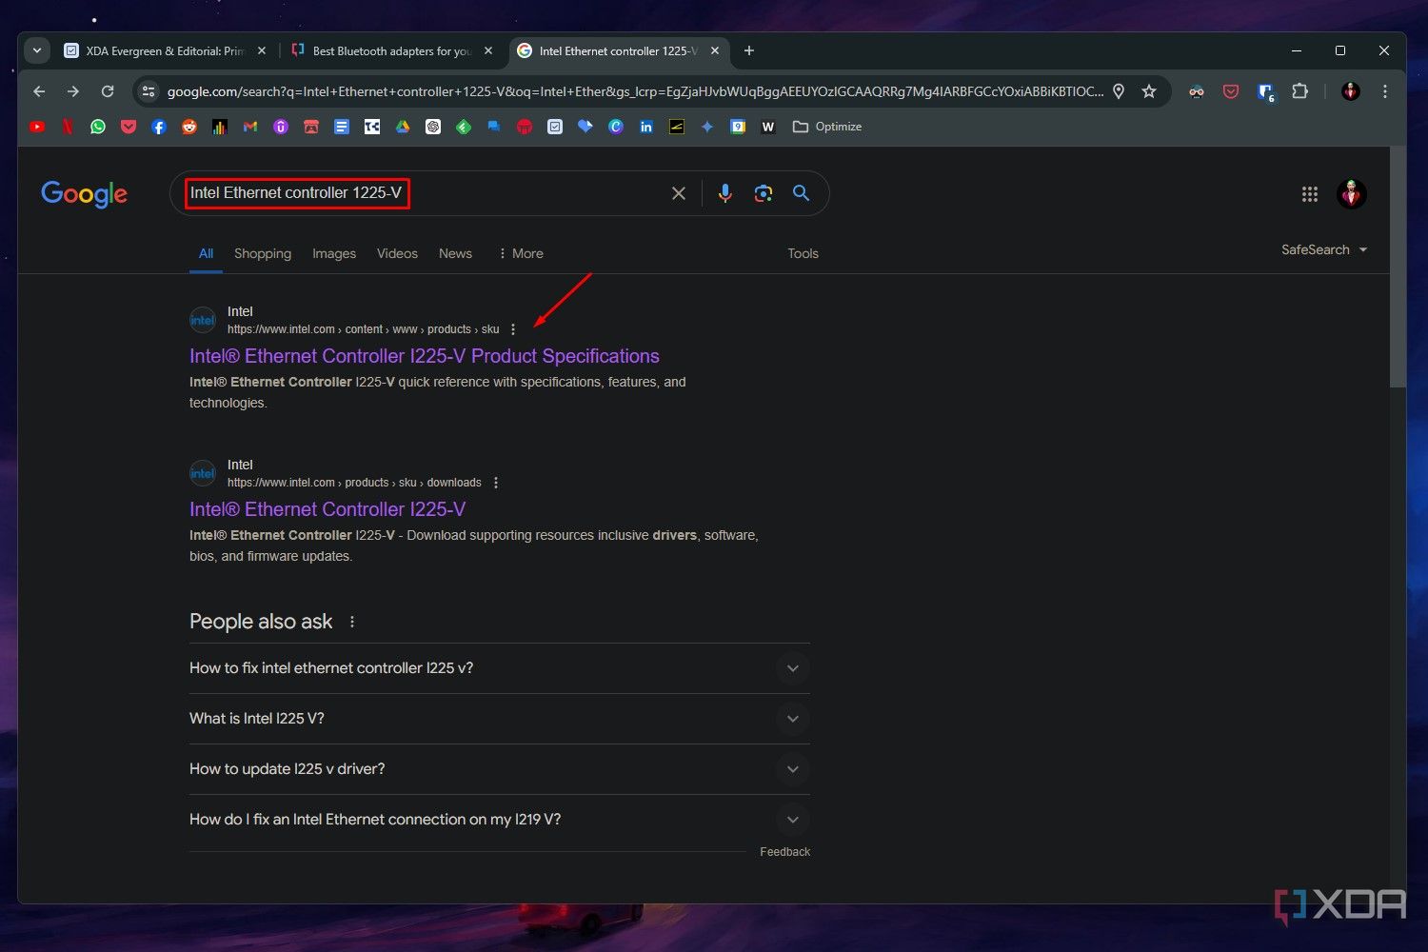Switch to the News results tab

455,253
